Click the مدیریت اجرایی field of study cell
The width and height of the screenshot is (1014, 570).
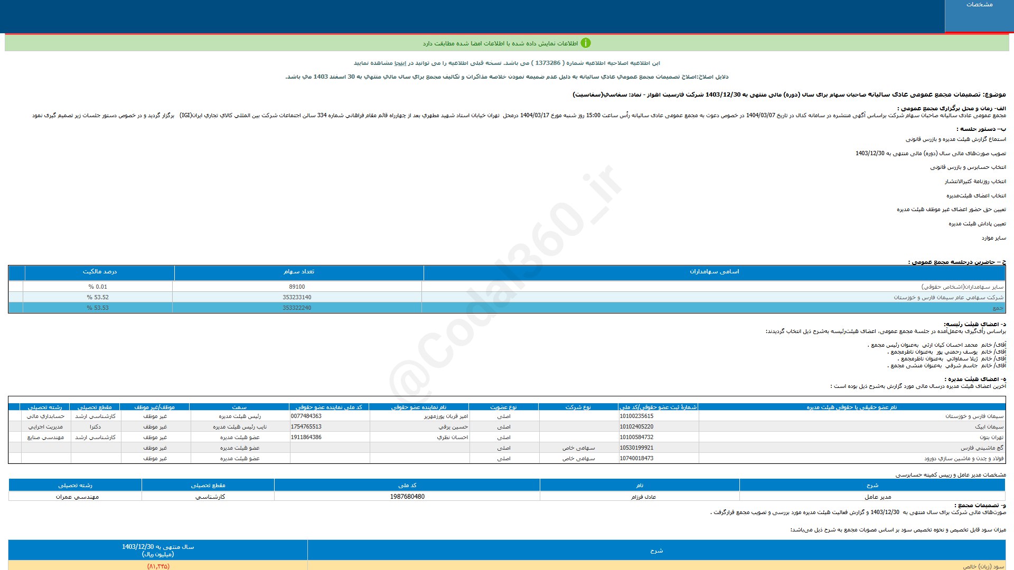[45, 426]
